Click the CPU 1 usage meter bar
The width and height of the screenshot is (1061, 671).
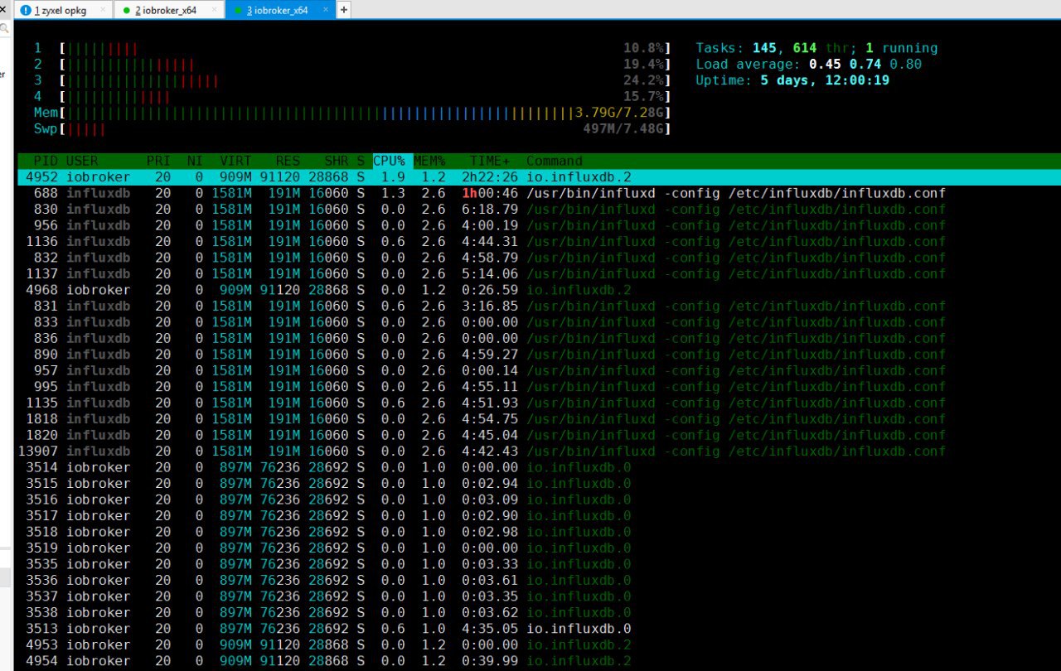coord(352,48)
